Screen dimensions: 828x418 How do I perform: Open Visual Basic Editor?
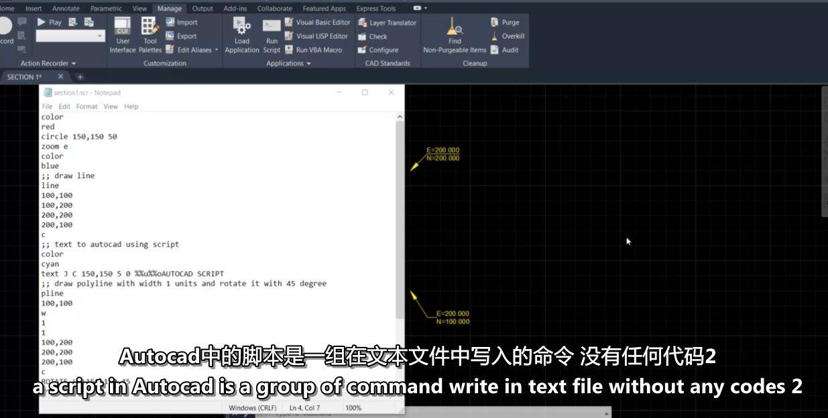point(317,22)
